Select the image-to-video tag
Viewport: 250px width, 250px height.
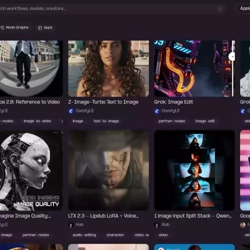[37, 121]
